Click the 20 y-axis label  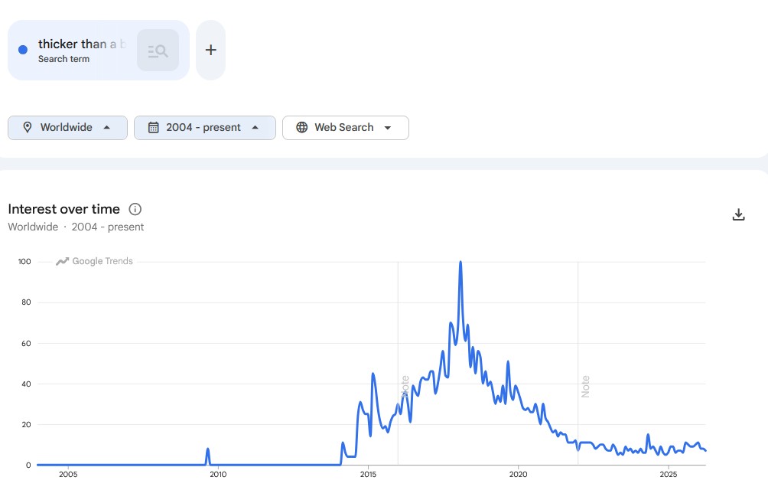coord(27,425)
